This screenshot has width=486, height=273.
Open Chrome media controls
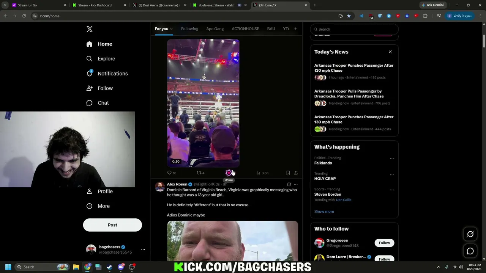click(x=439, y=16)
